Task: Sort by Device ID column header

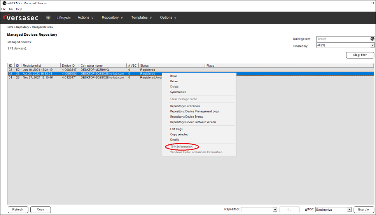Action: [x=70, y=66]
